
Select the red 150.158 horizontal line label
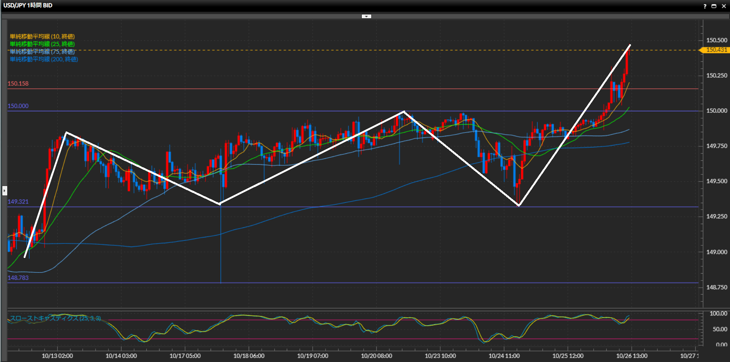(x=18, y=83)
